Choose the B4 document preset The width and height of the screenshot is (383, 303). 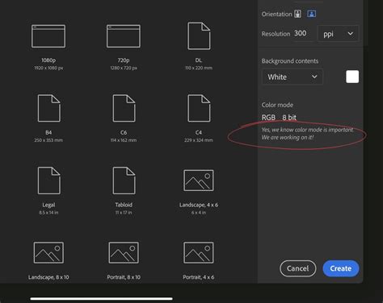[x=48, y=108]
